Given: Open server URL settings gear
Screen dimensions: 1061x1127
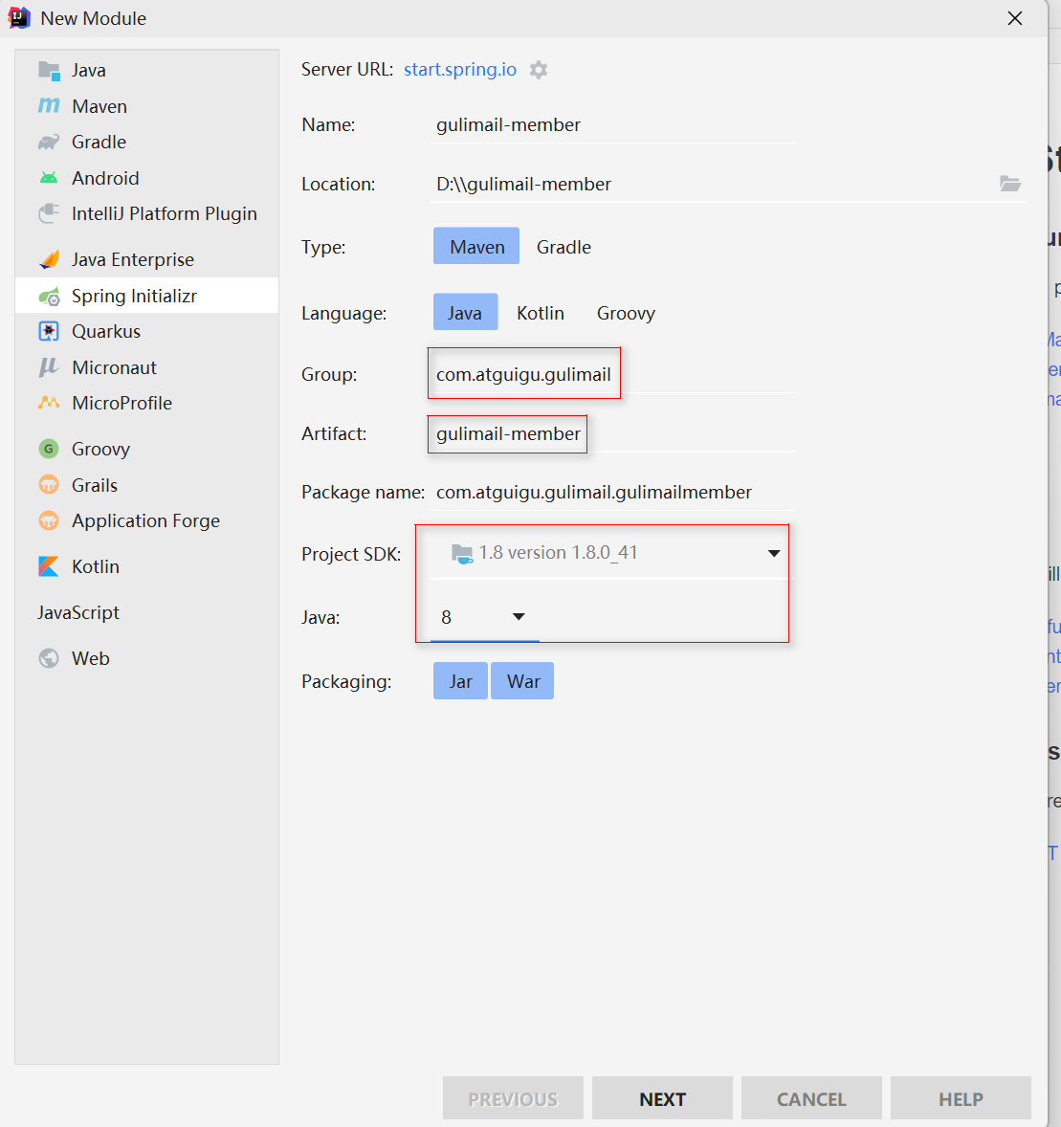Looking at the screenshot, I should point(539,70).
